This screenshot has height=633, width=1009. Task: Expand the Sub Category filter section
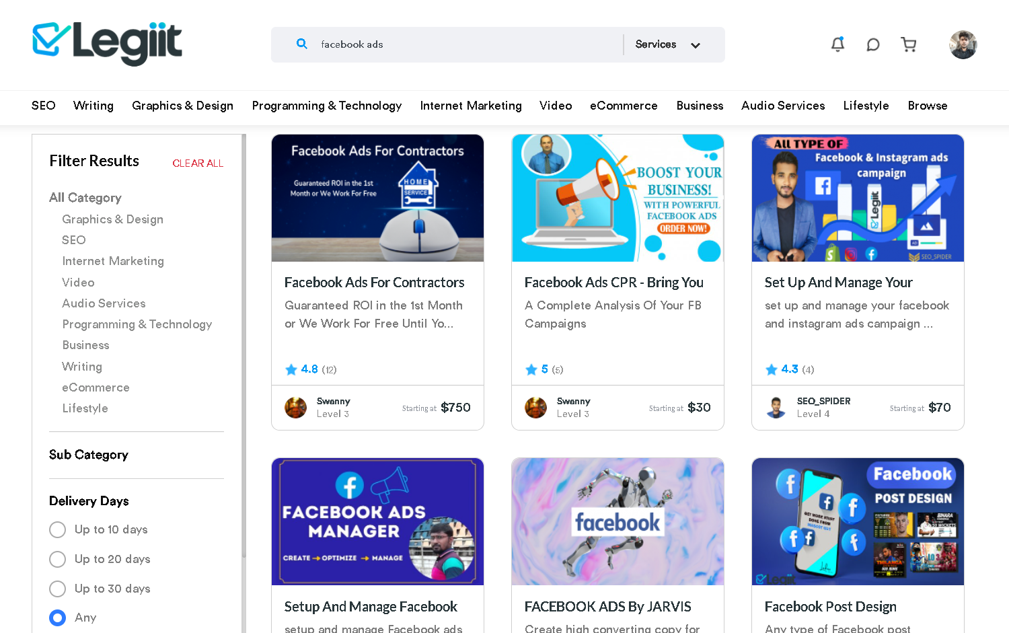(x=89, y=455)
